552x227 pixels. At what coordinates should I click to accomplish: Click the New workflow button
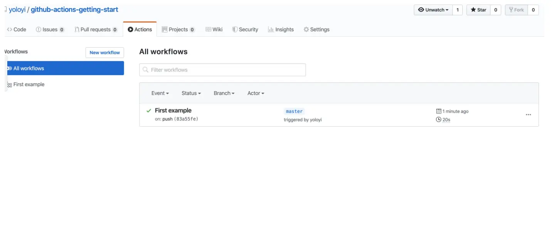[x=105, y=53]
